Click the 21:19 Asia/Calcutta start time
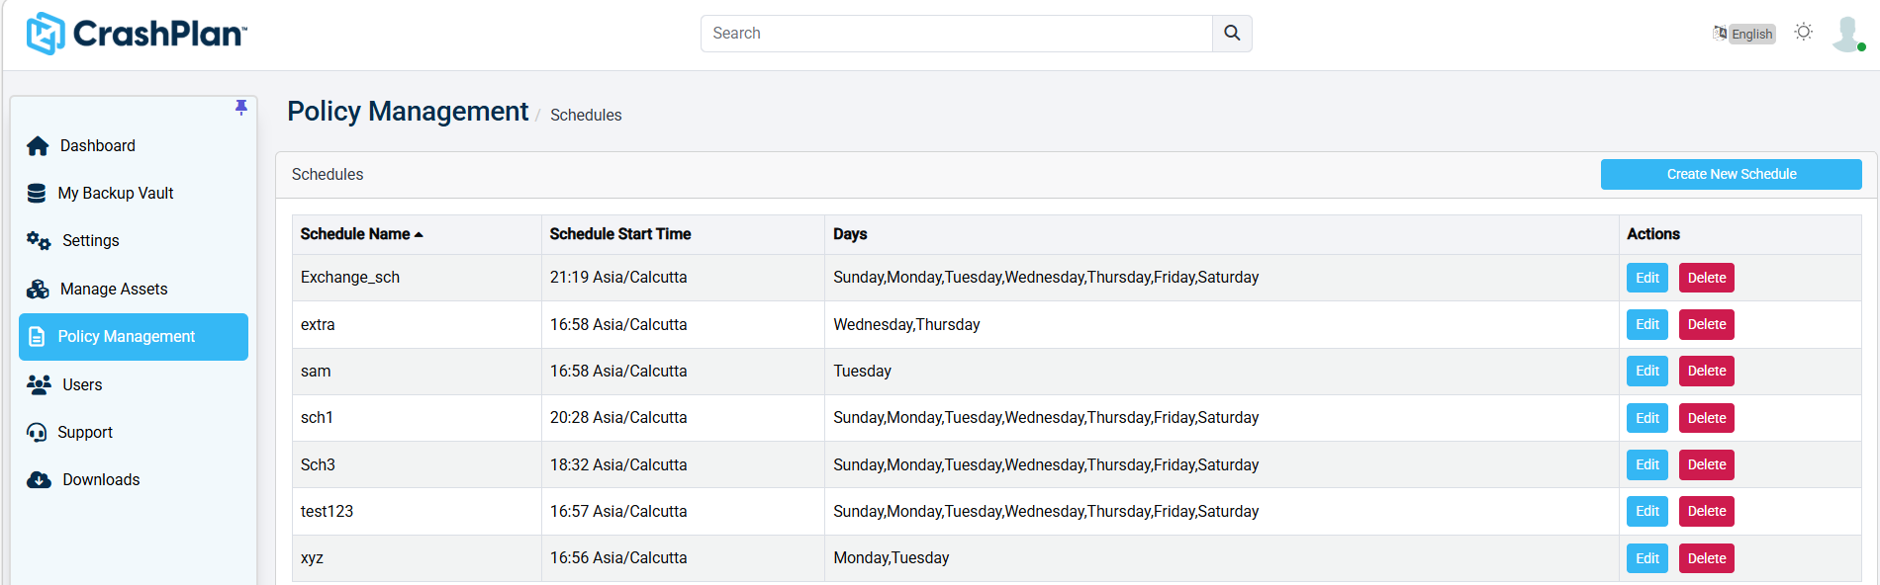This screenshot has width=1880, height=585. tap(618, 278)
